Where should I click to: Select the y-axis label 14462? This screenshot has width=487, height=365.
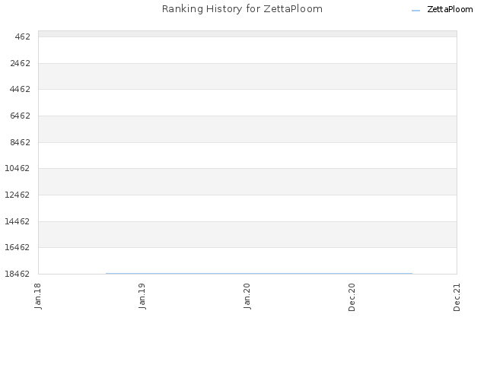(18, 221)
